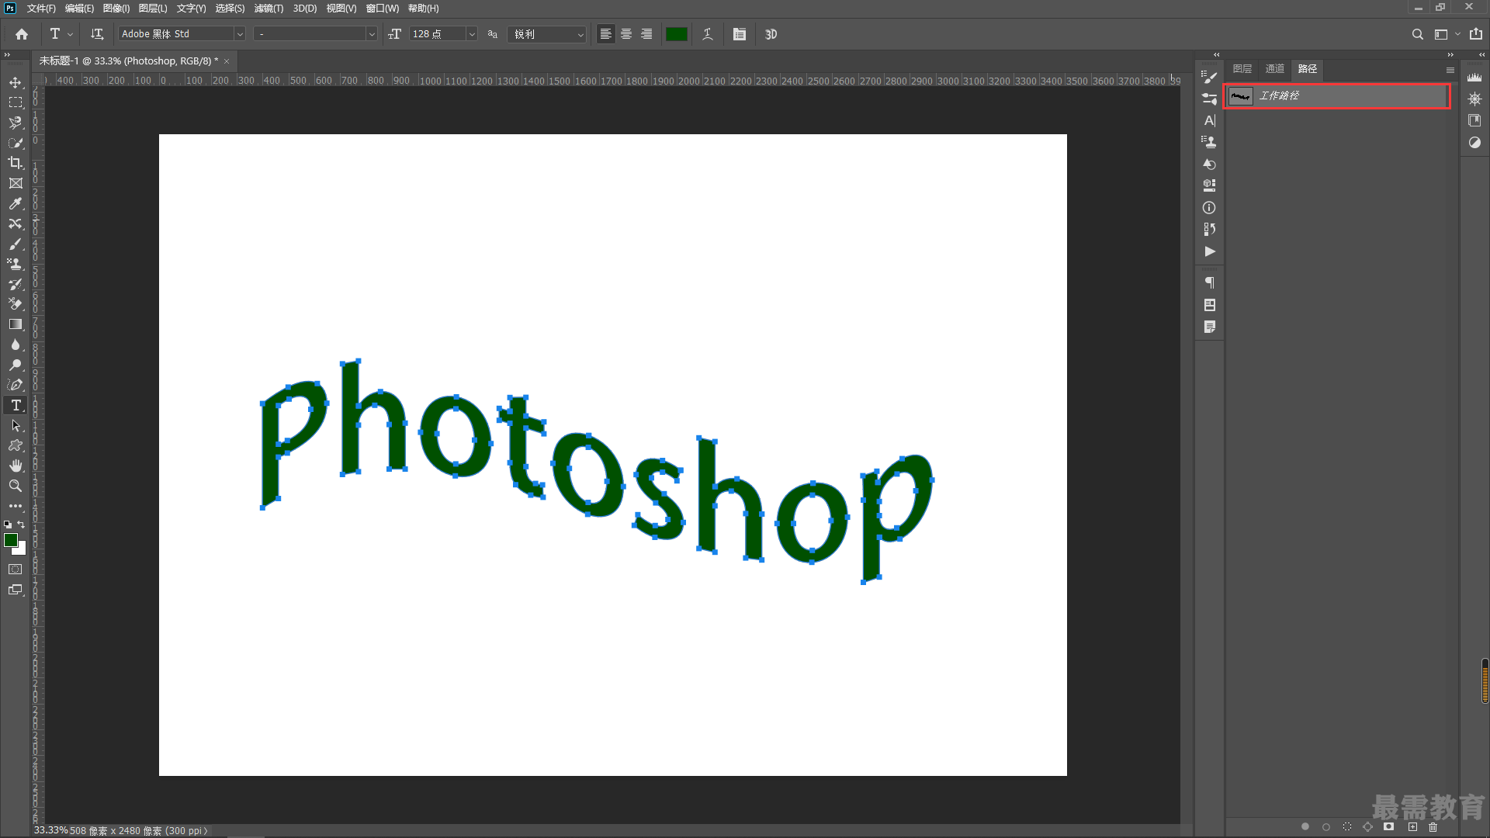
Task: Select the Crop tool
Action: click(x=16, y=163)
